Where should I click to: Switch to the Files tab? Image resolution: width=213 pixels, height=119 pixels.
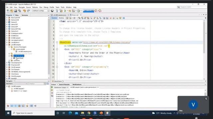(17, 15)
